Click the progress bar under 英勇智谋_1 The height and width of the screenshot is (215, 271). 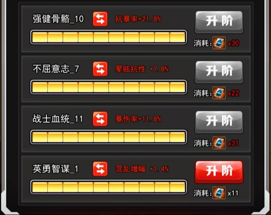(109, 187)
